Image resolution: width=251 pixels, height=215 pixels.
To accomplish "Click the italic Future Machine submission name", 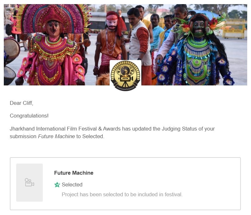I will pyautogui.click(x=56, y=136).
